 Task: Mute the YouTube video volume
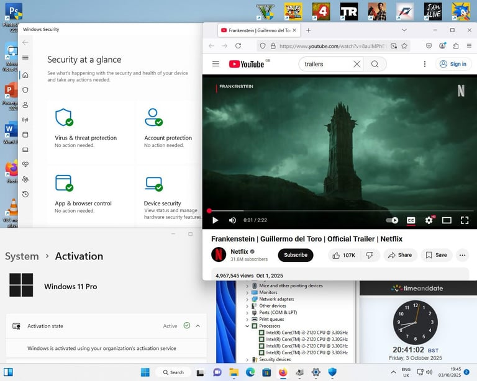232,220
